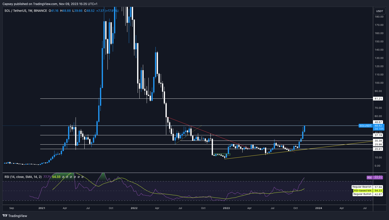Image resolution: width=389 pixels, height=220 pixels.
Task: Toggle the RSI (14, close, SMA) indicator legend
Action: 23,177
